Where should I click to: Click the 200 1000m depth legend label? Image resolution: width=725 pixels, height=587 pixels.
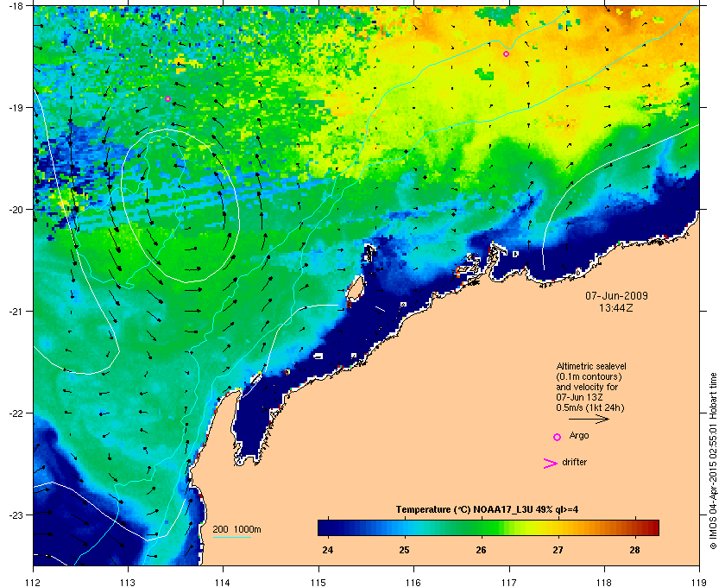236,530
